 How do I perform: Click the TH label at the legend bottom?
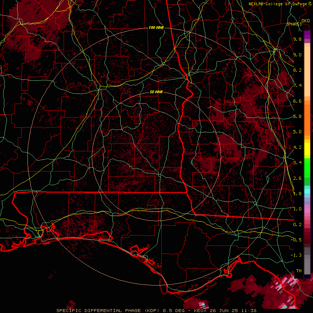pos(299,271)
